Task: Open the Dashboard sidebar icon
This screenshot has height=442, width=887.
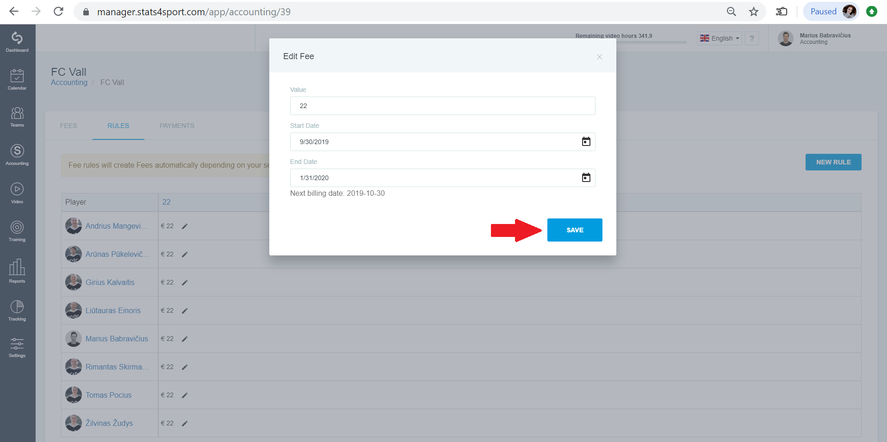Action: (17, 42)
